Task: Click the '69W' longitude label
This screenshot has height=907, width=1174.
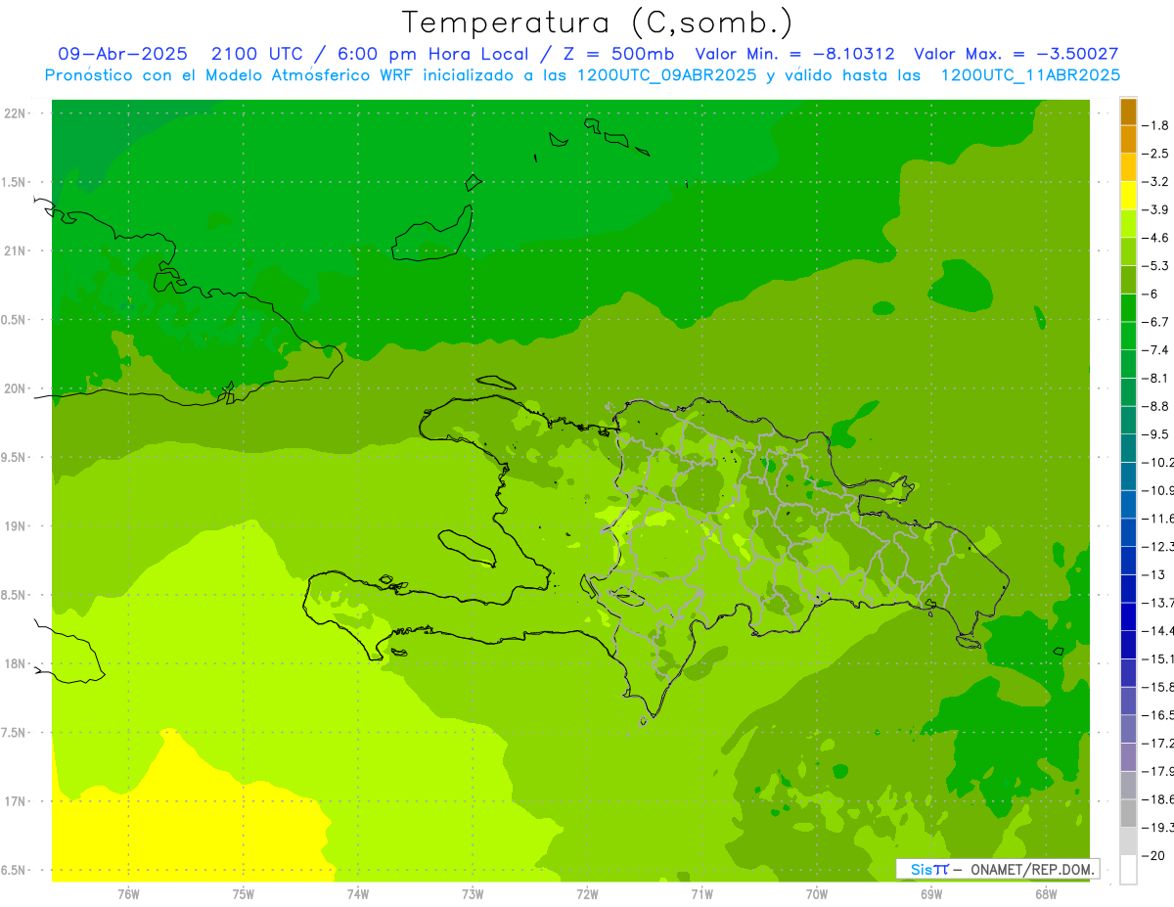Action: coord(931,894)
